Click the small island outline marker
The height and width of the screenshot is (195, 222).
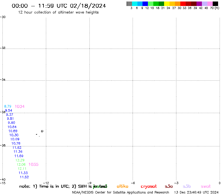coord(42,131)
